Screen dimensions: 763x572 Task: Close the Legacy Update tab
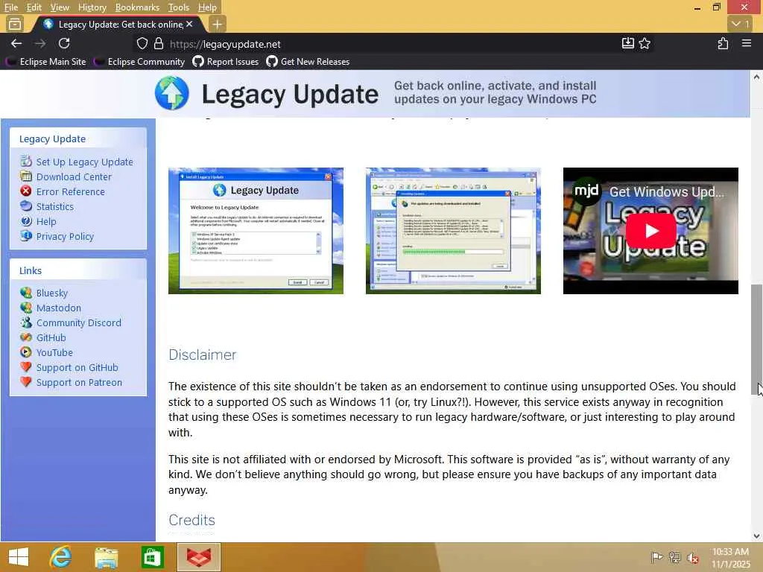[x=189, y=25]
